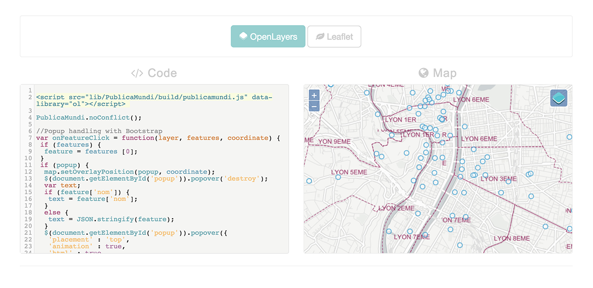Select the "var onFeatureClick" function line

pos(158,138)
